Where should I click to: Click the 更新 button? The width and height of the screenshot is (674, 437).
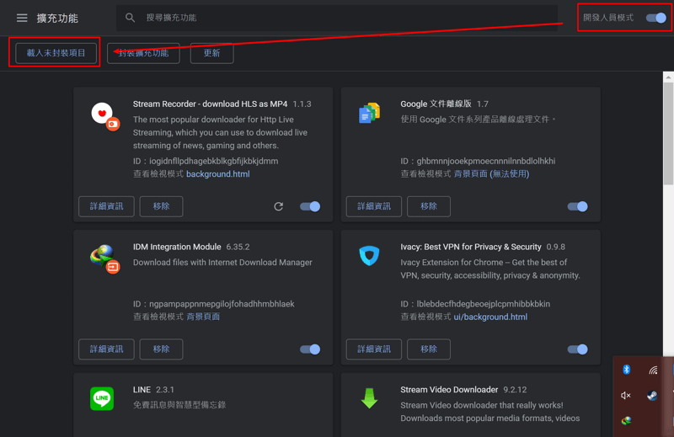211,53
